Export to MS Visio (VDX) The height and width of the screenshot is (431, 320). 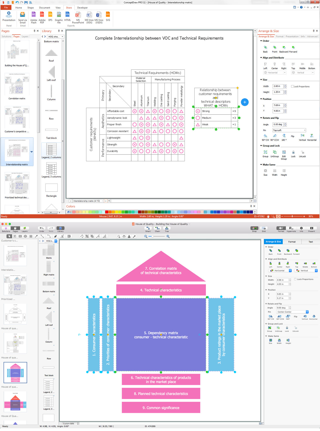click(x=89, y=17)
